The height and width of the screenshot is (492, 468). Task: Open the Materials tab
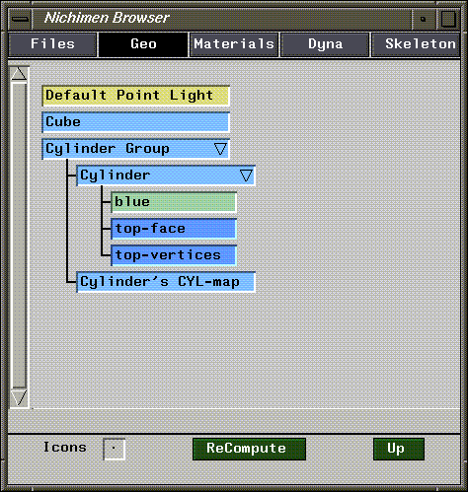coord(234,44)
